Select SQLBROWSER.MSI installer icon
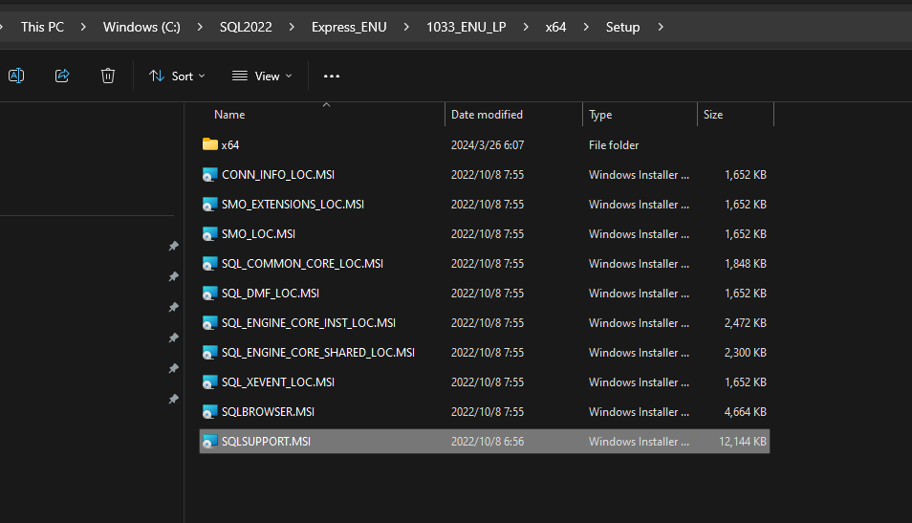 [210, 412]
